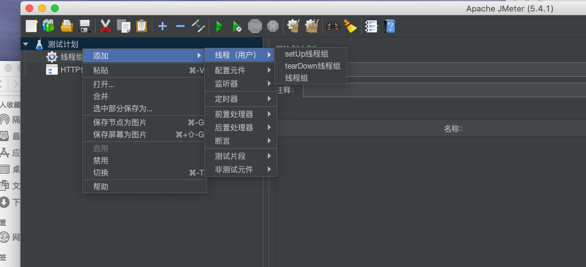Click the 启用 context menu entry
The width and height of the screenshot is (586, 267).
(145, 149)
